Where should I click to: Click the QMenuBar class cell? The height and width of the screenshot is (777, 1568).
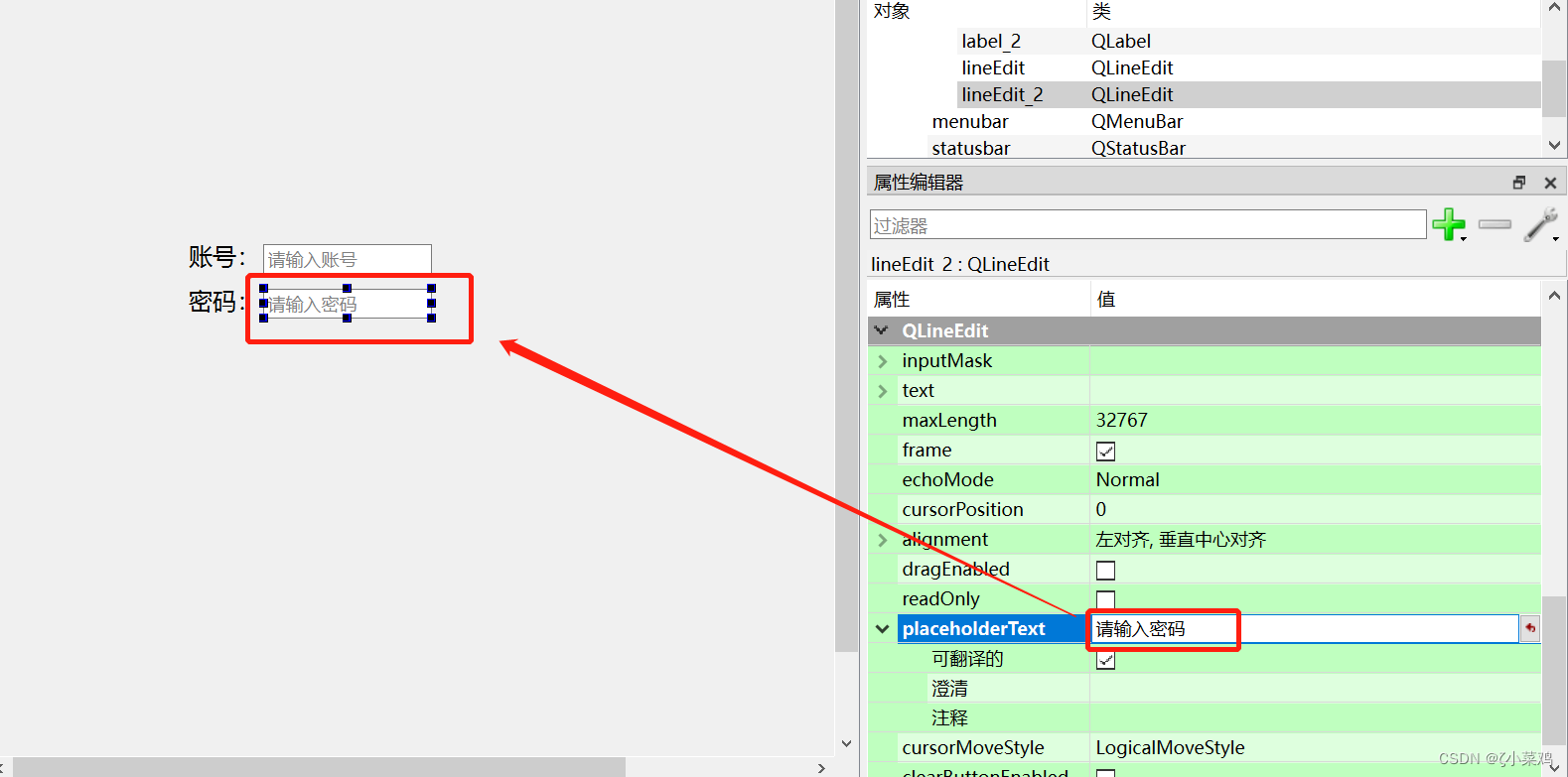1137,121
